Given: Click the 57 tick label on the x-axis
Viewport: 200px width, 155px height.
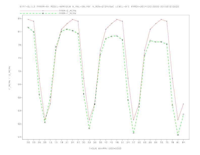Looking at the screenshot, I should coord(134,142).
